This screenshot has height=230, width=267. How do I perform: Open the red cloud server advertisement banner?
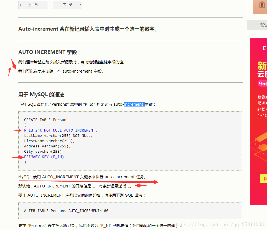(x=258, y=122)
